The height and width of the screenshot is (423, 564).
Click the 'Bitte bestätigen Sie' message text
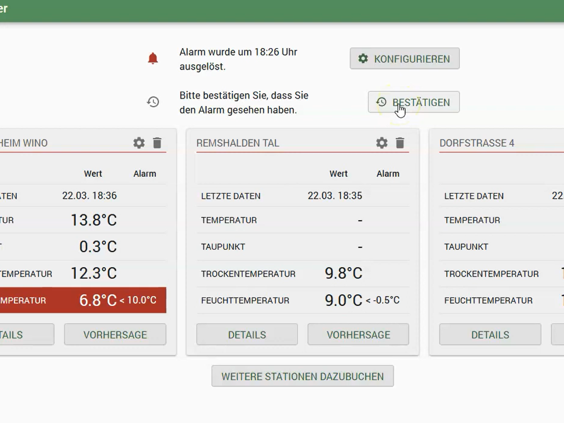click(x=244, y=103)
